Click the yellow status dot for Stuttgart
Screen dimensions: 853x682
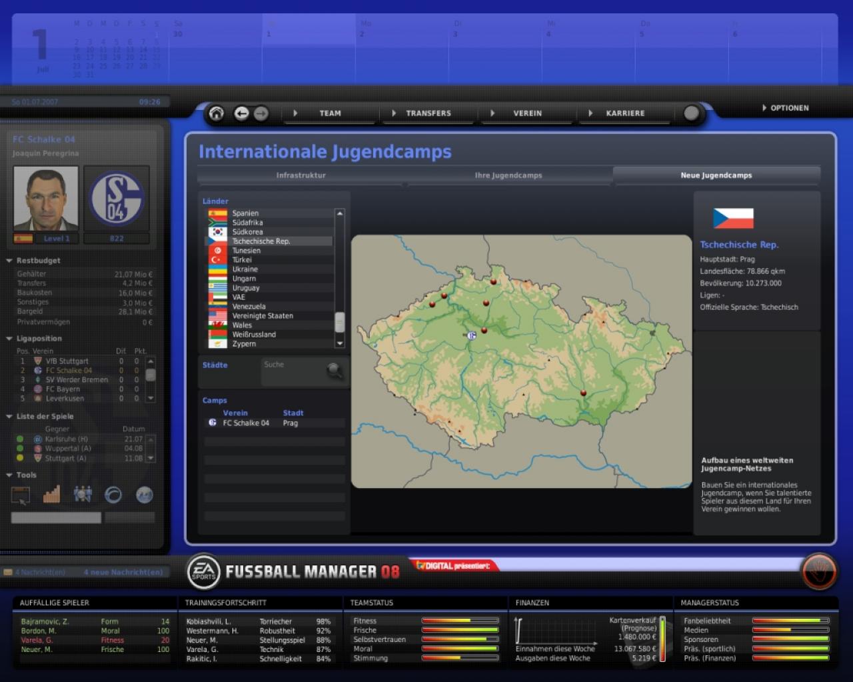[20, 458]
